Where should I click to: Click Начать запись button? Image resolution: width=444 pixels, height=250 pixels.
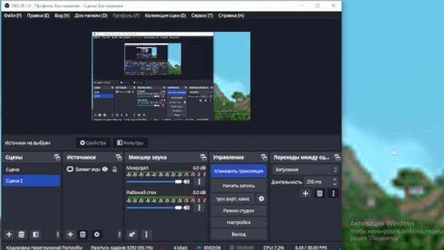coord(239,186)
